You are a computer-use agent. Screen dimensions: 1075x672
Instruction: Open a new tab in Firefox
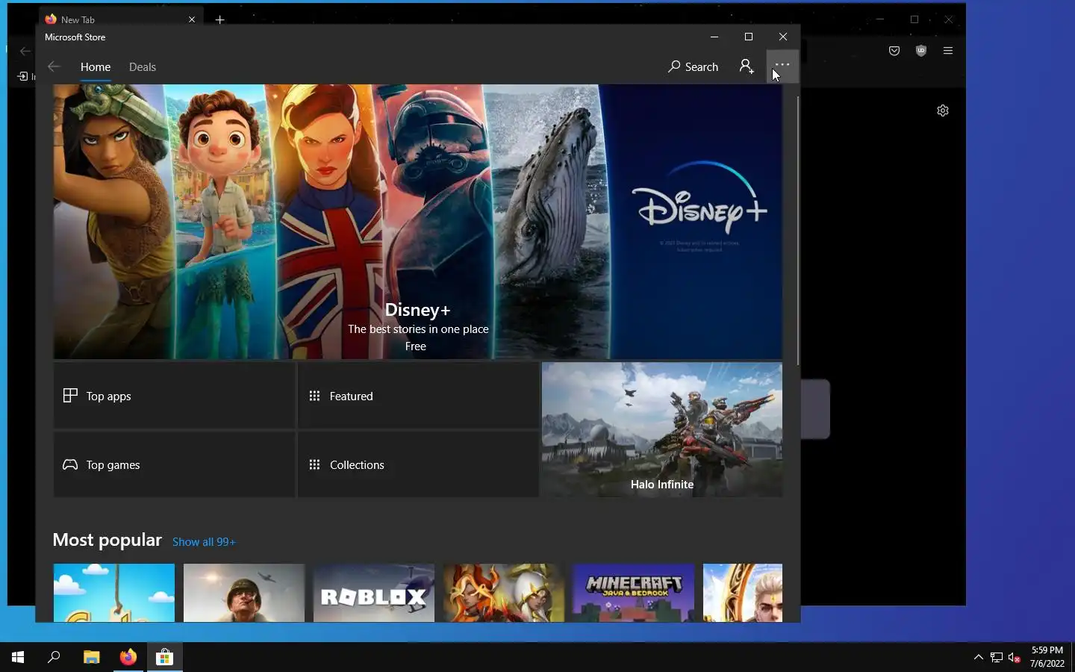219,19
